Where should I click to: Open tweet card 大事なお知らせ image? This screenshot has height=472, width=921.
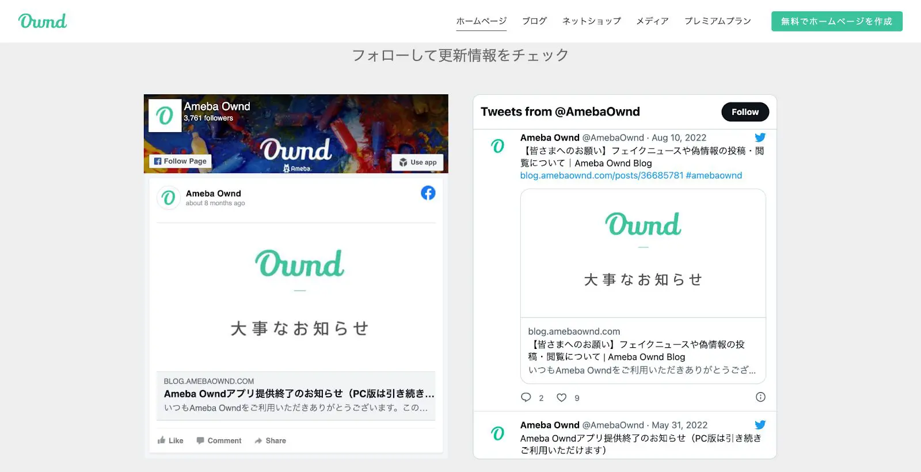tap(643, 253)
